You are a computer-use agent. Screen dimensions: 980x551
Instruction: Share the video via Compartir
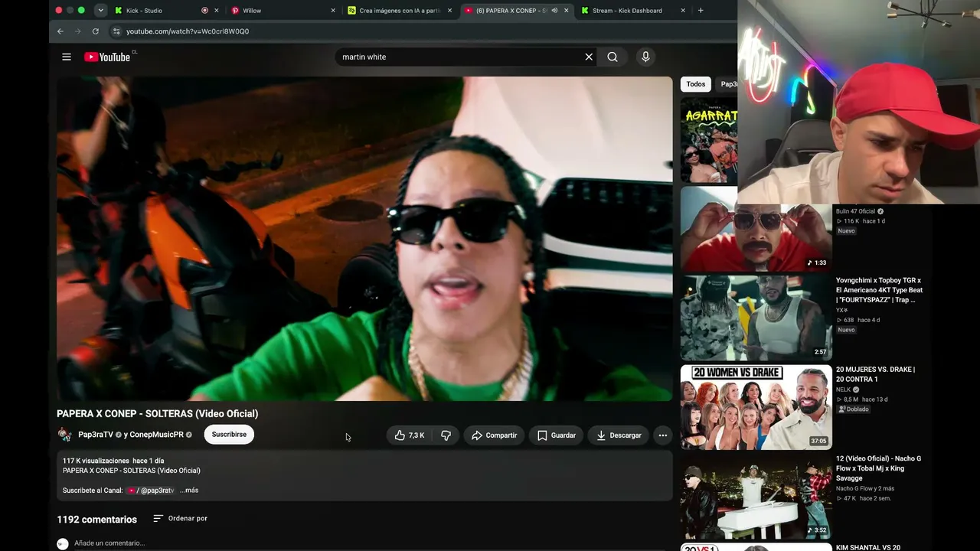coord(494,435)
